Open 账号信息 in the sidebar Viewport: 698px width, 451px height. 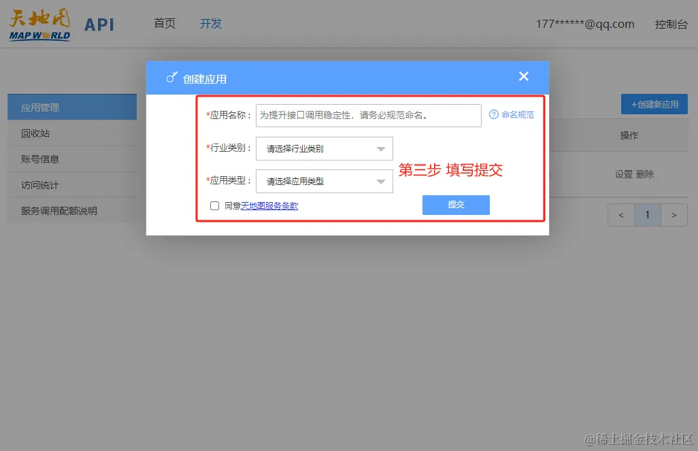tap(72, 159)
